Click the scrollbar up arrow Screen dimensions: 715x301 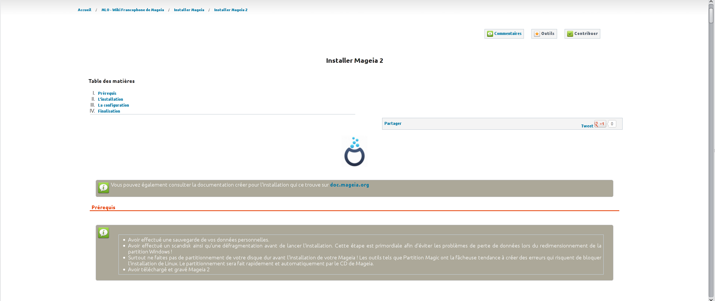[x=711, y=2]
